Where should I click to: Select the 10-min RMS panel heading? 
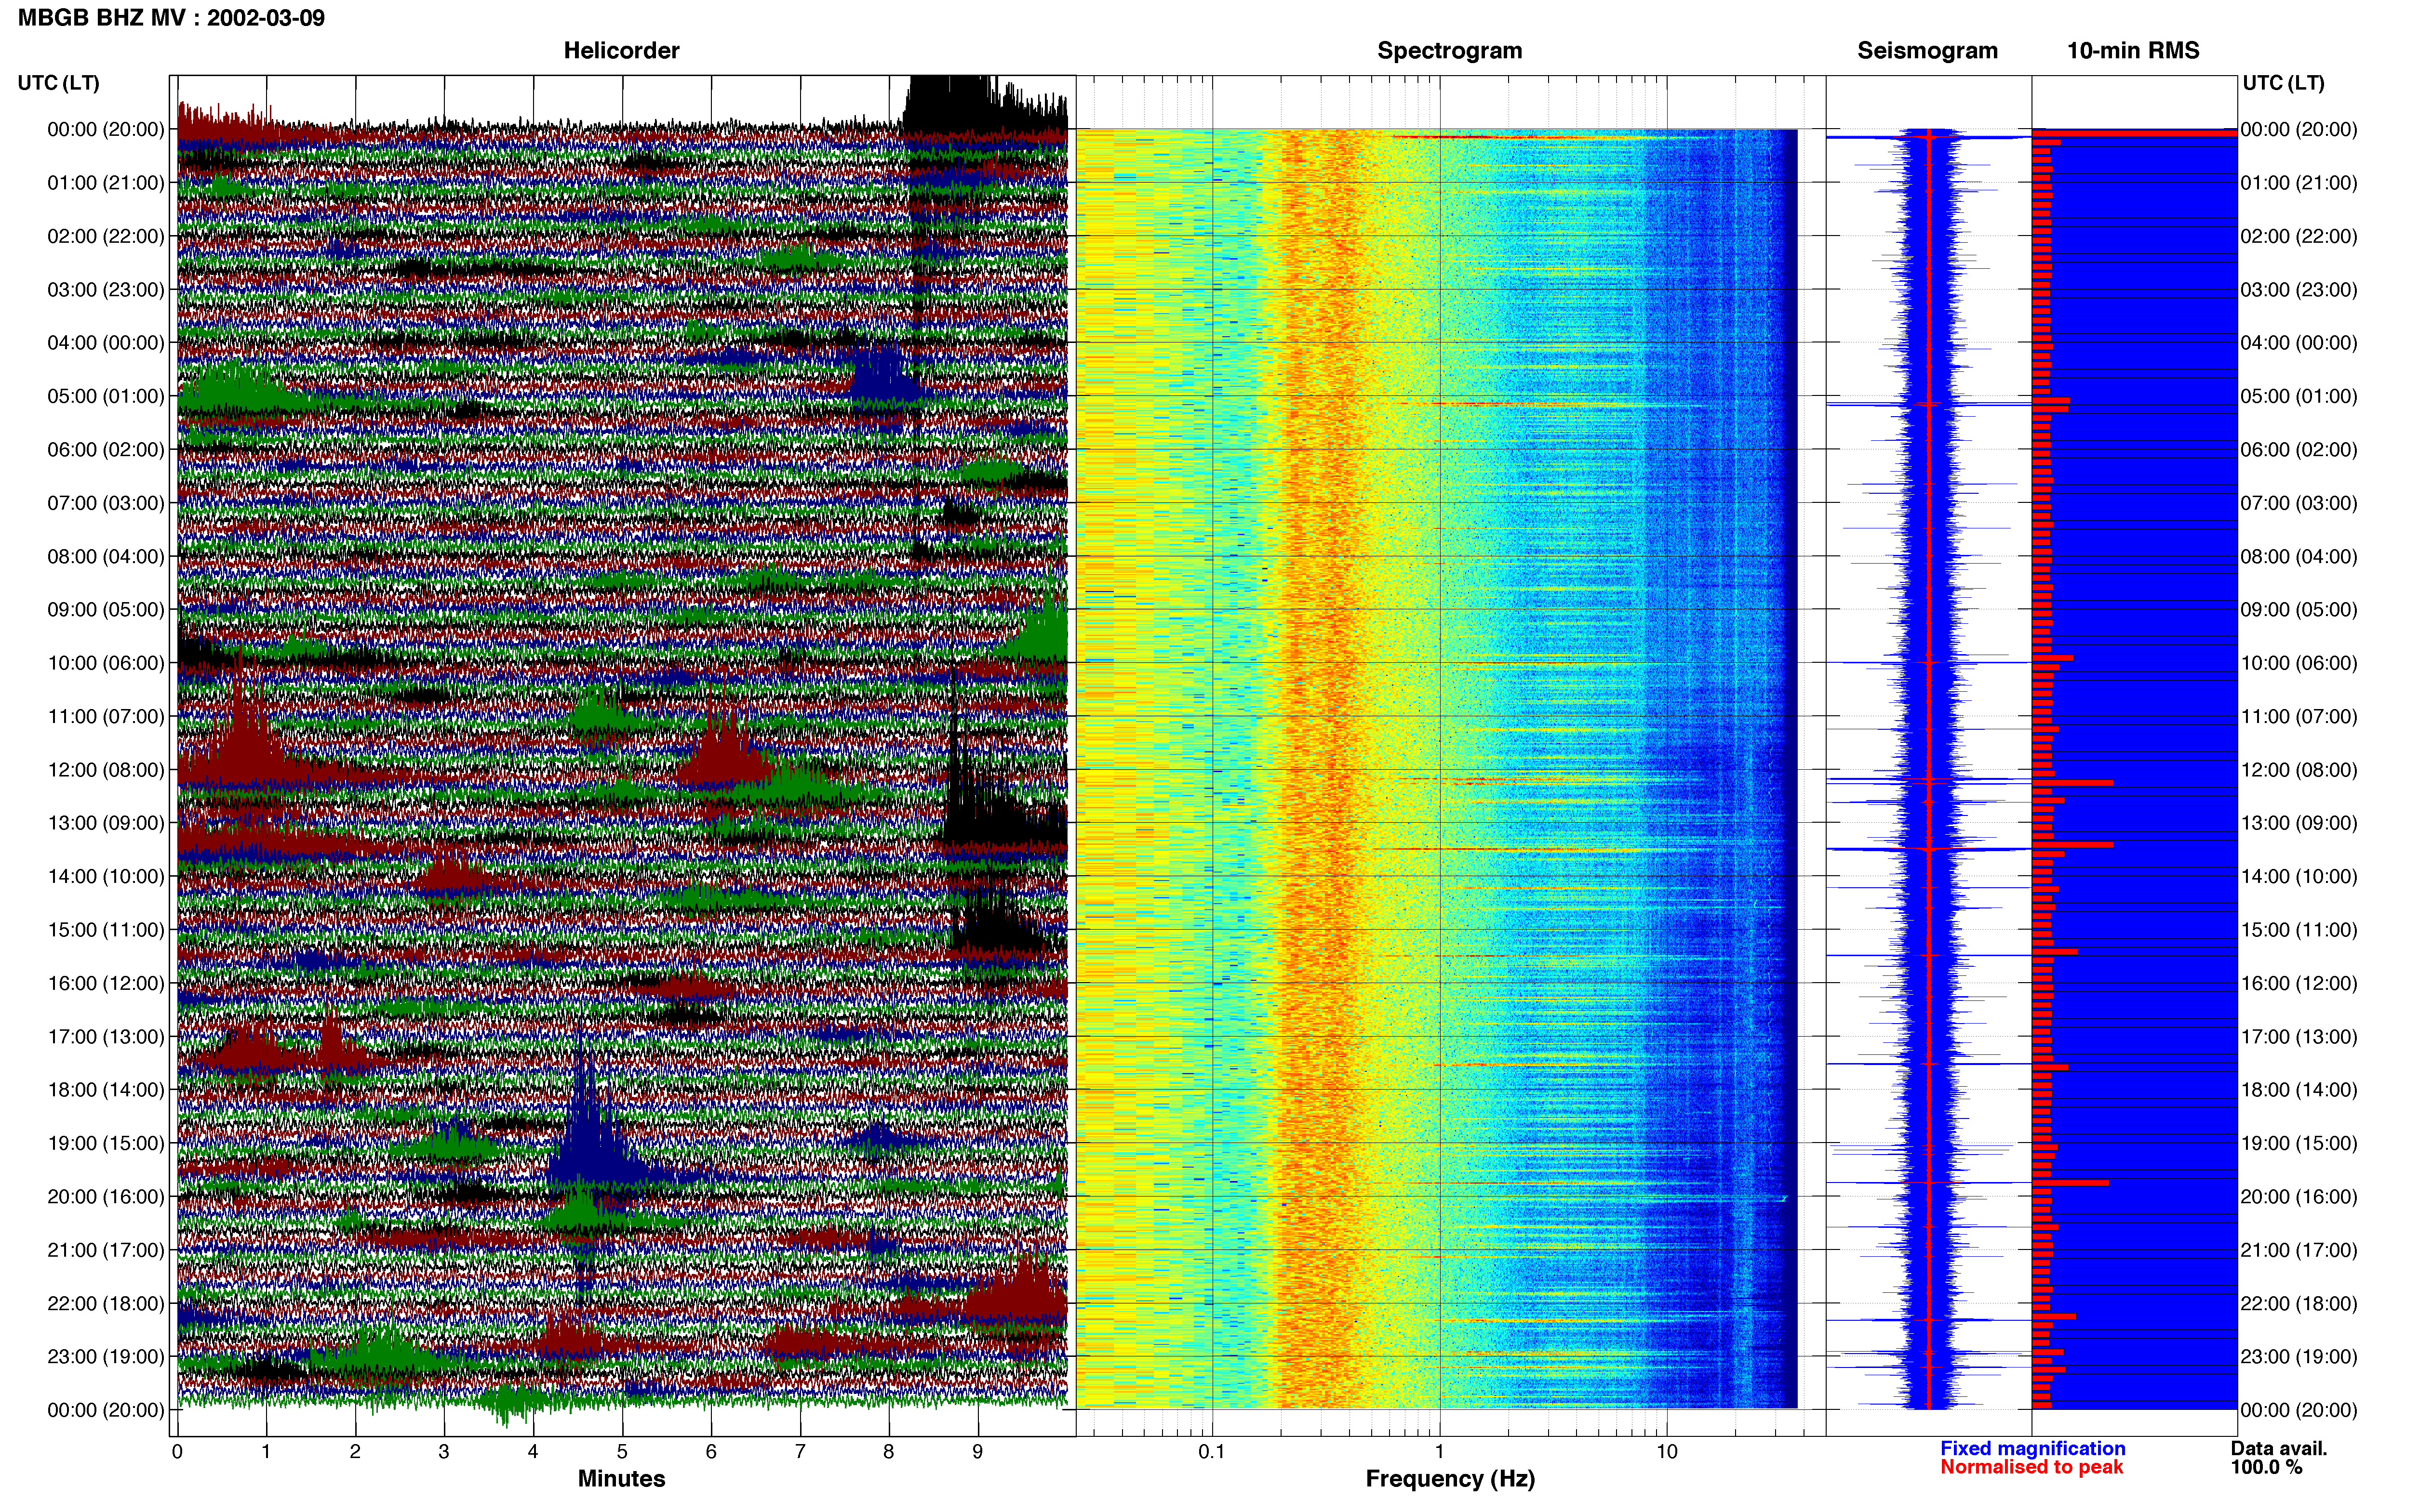pyautogui.click(x=2133, y=51)
